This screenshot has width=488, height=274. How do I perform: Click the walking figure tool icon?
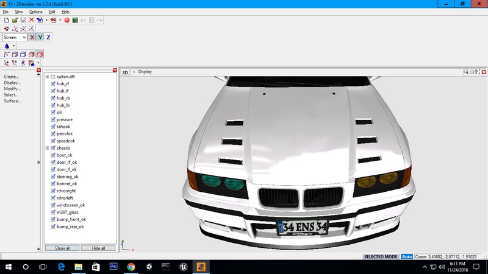coord(23,63)
